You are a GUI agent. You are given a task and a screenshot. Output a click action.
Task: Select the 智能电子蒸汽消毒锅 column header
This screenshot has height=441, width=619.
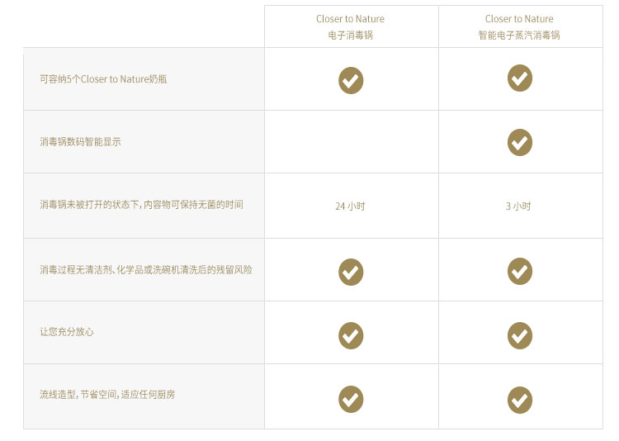pyautogui.click(x=519, y=27)
